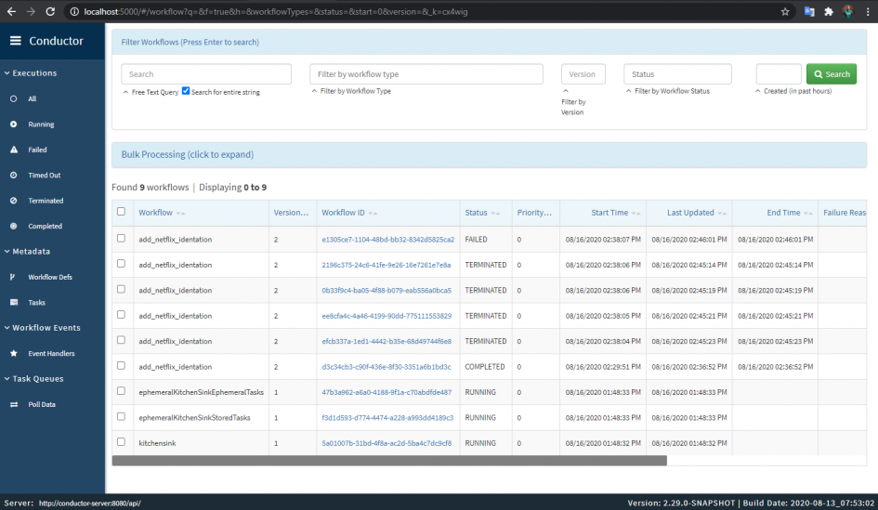Open the Running executions menu item
This screenshot has height=510, width=878.
41,124
